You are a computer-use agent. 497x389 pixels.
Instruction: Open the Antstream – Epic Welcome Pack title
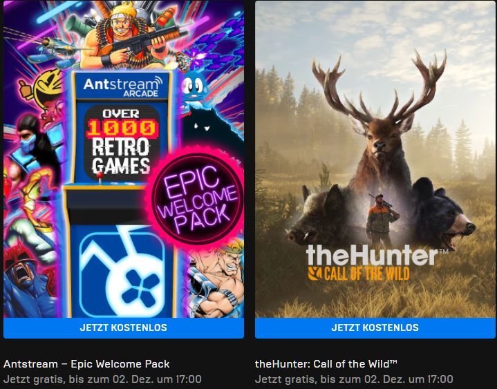point(86,364)
